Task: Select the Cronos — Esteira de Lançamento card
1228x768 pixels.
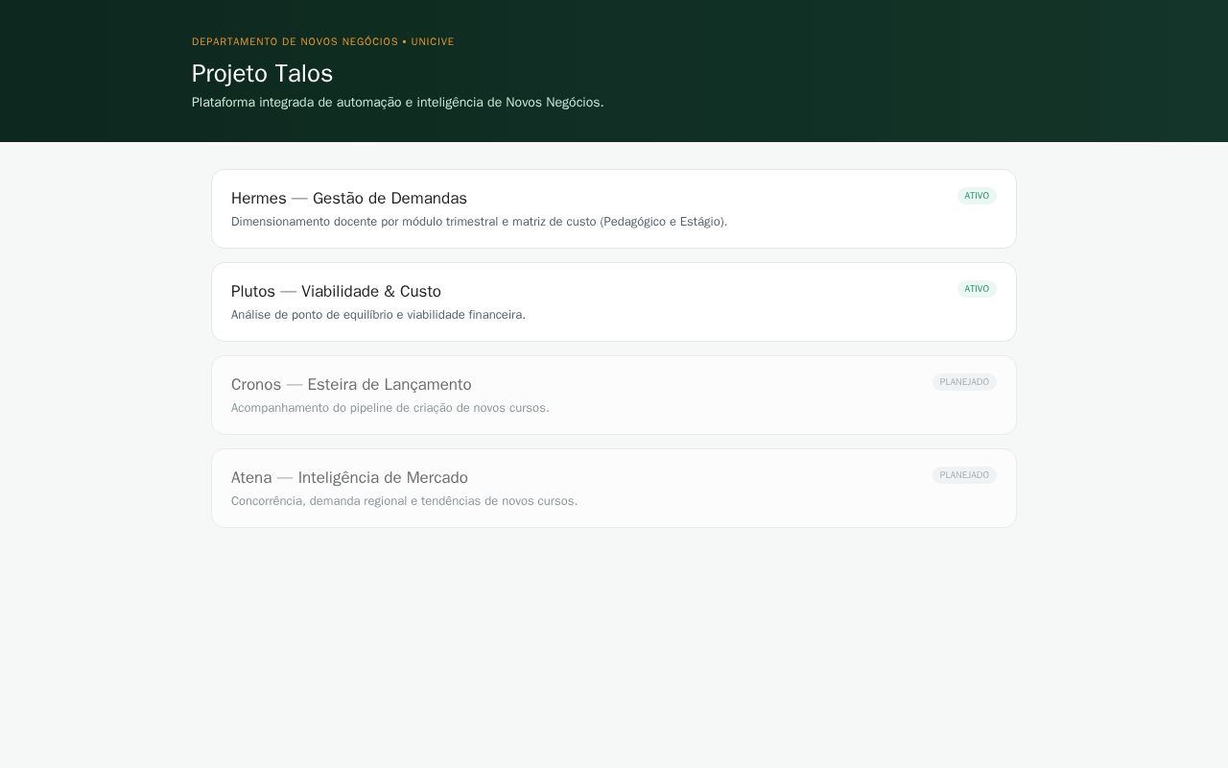Action: 614,395
